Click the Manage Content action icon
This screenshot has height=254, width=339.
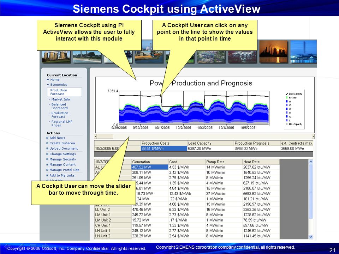[47, 165]
